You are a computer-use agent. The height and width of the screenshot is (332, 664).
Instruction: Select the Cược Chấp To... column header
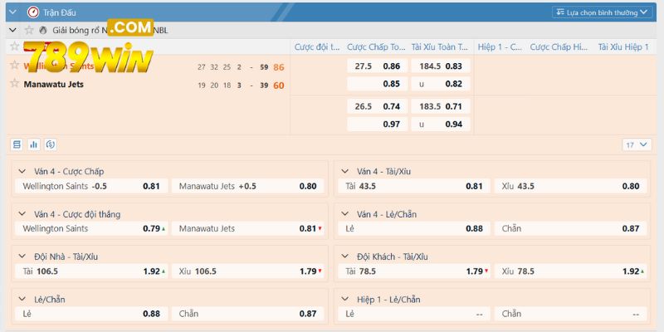point(376,47)
